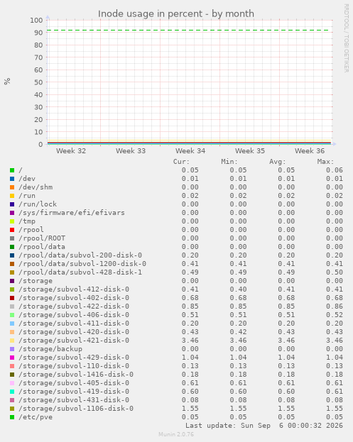Screen dimensions: 353x442
Task: Click the yellow swatch next to /run
Action: click(12, 196)
